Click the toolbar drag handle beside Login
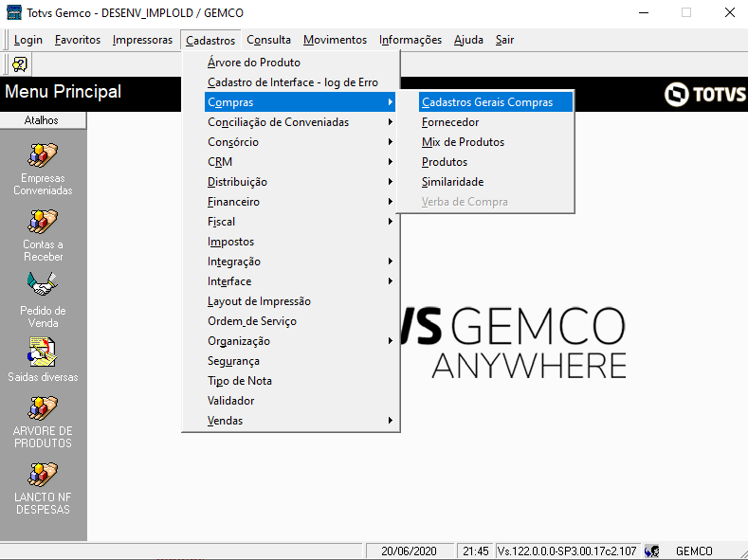 7,40
